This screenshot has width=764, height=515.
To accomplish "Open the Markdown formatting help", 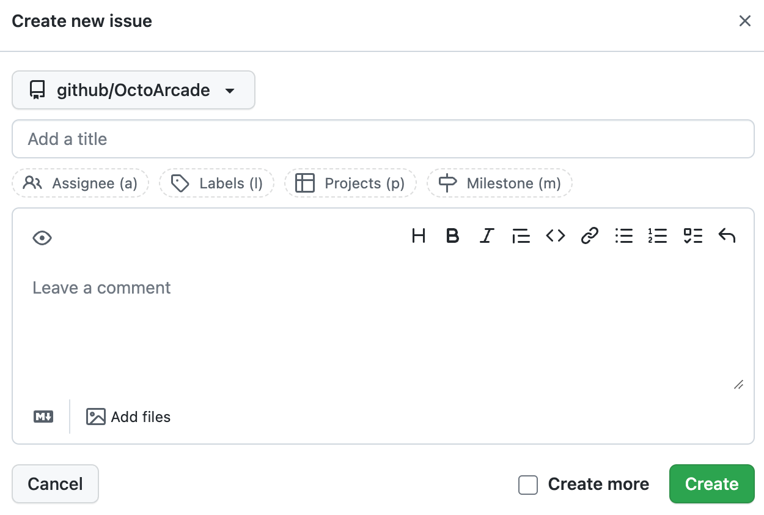I will [x=42, y=417].
